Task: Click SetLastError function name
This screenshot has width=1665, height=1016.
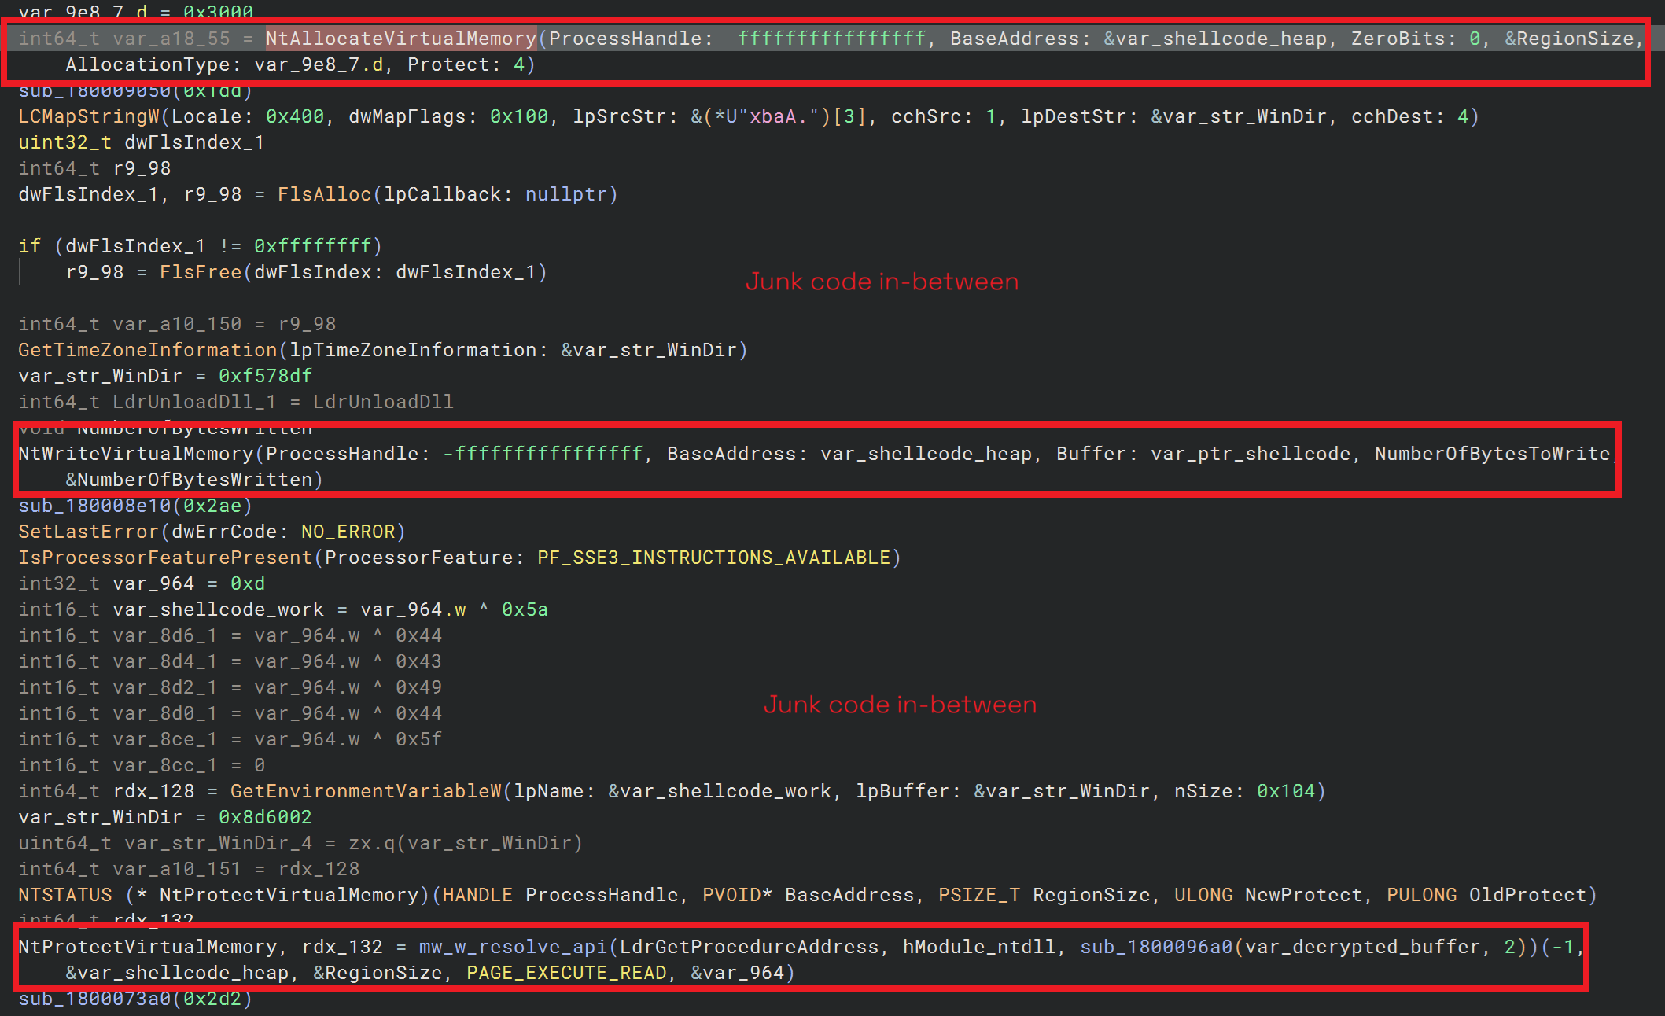Action: [x=89, y=532]
